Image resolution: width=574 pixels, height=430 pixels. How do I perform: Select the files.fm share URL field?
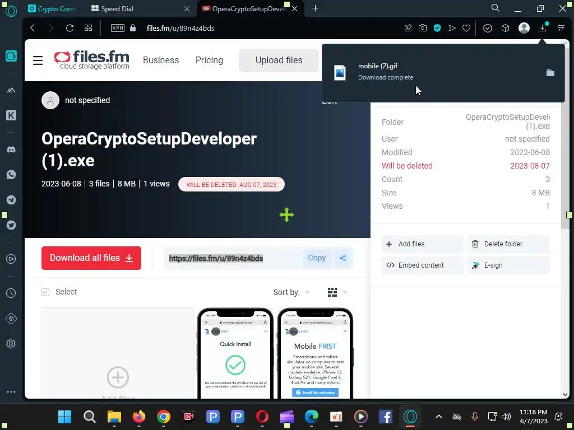pyautogui.click(x=234, y=259)
